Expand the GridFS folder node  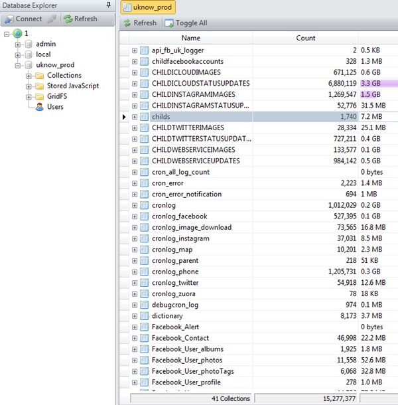pyautogui.click(x=29, y=97)
